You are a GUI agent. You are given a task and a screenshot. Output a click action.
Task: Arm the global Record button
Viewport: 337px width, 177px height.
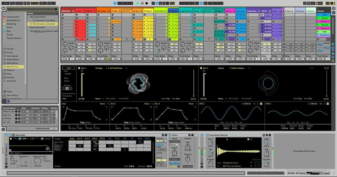(x=147, y=3)
